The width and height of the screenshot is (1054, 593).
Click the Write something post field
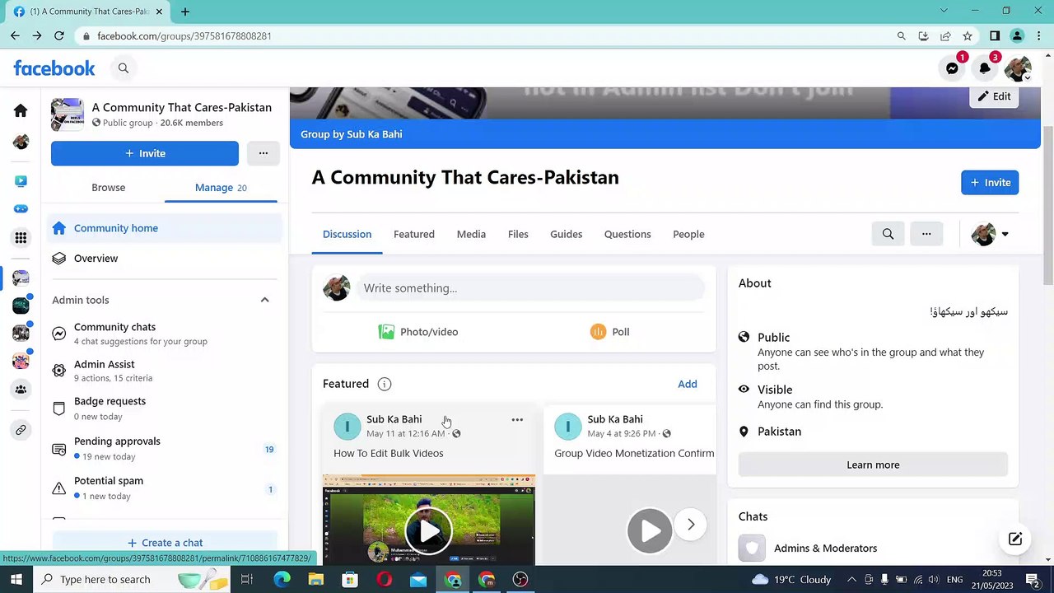point(531,288)
